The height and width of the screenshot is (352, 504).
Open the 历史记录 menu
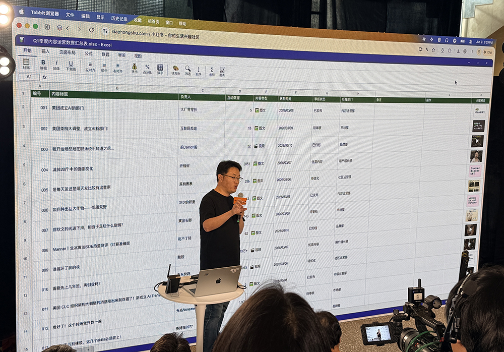119,18
